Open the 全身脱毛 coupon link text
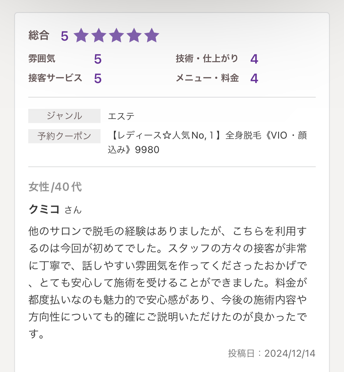Screen dimensions: 344x372 click(x=208, y=143)
